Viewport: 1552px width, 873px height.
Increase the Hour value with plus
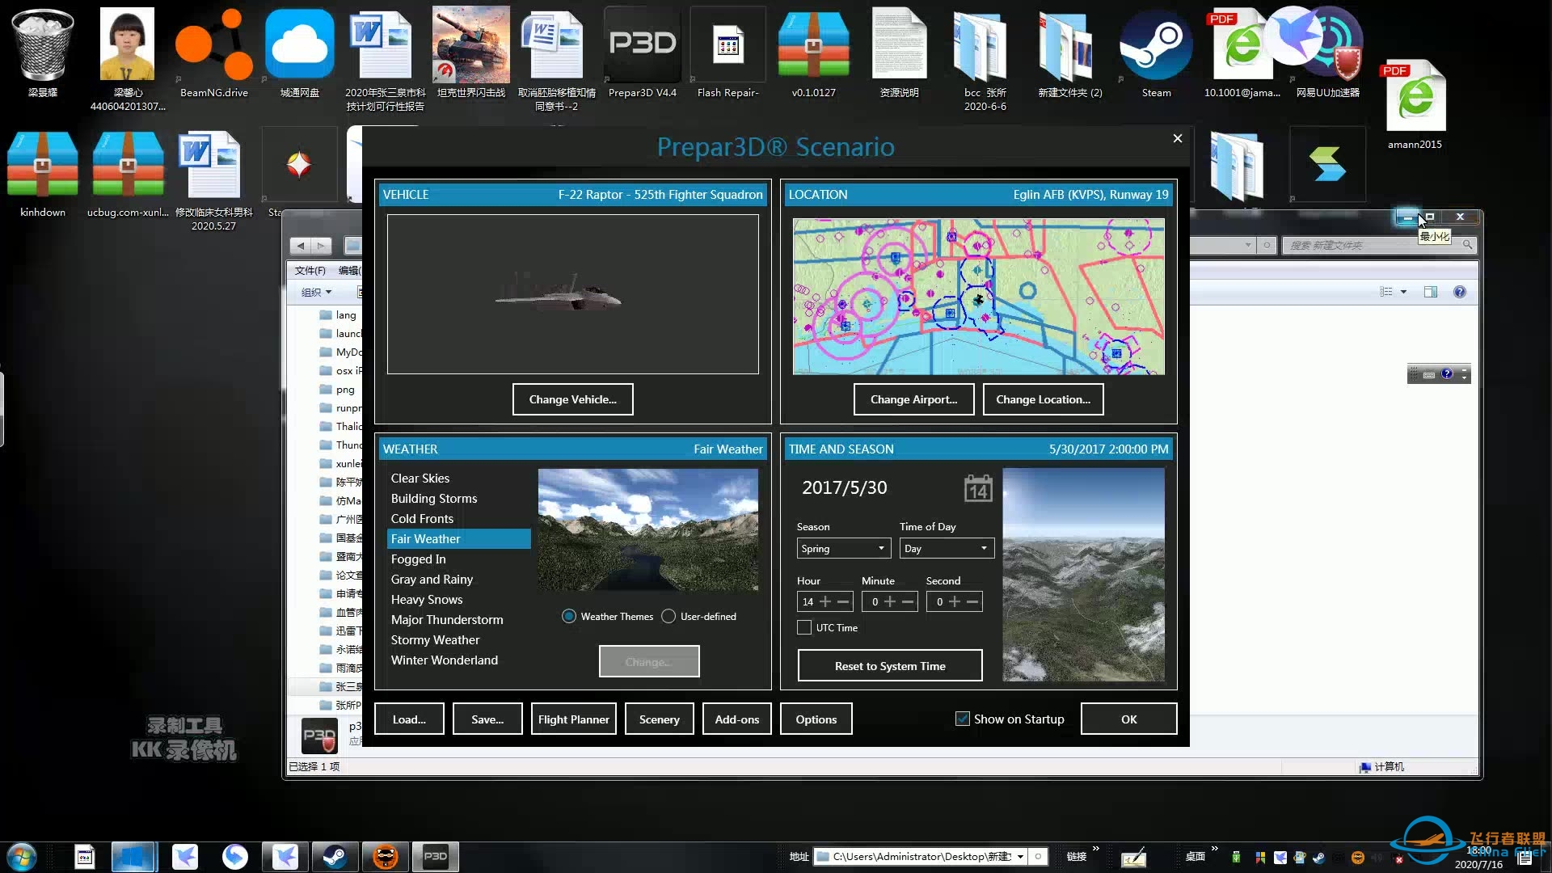pos(825,601)
